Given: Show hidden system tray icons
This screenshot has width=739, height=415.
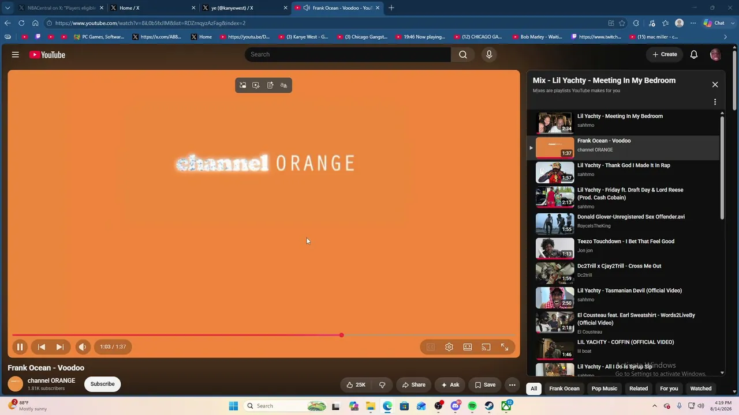Looking at the screenshot, I should click(x=655, y=406).
